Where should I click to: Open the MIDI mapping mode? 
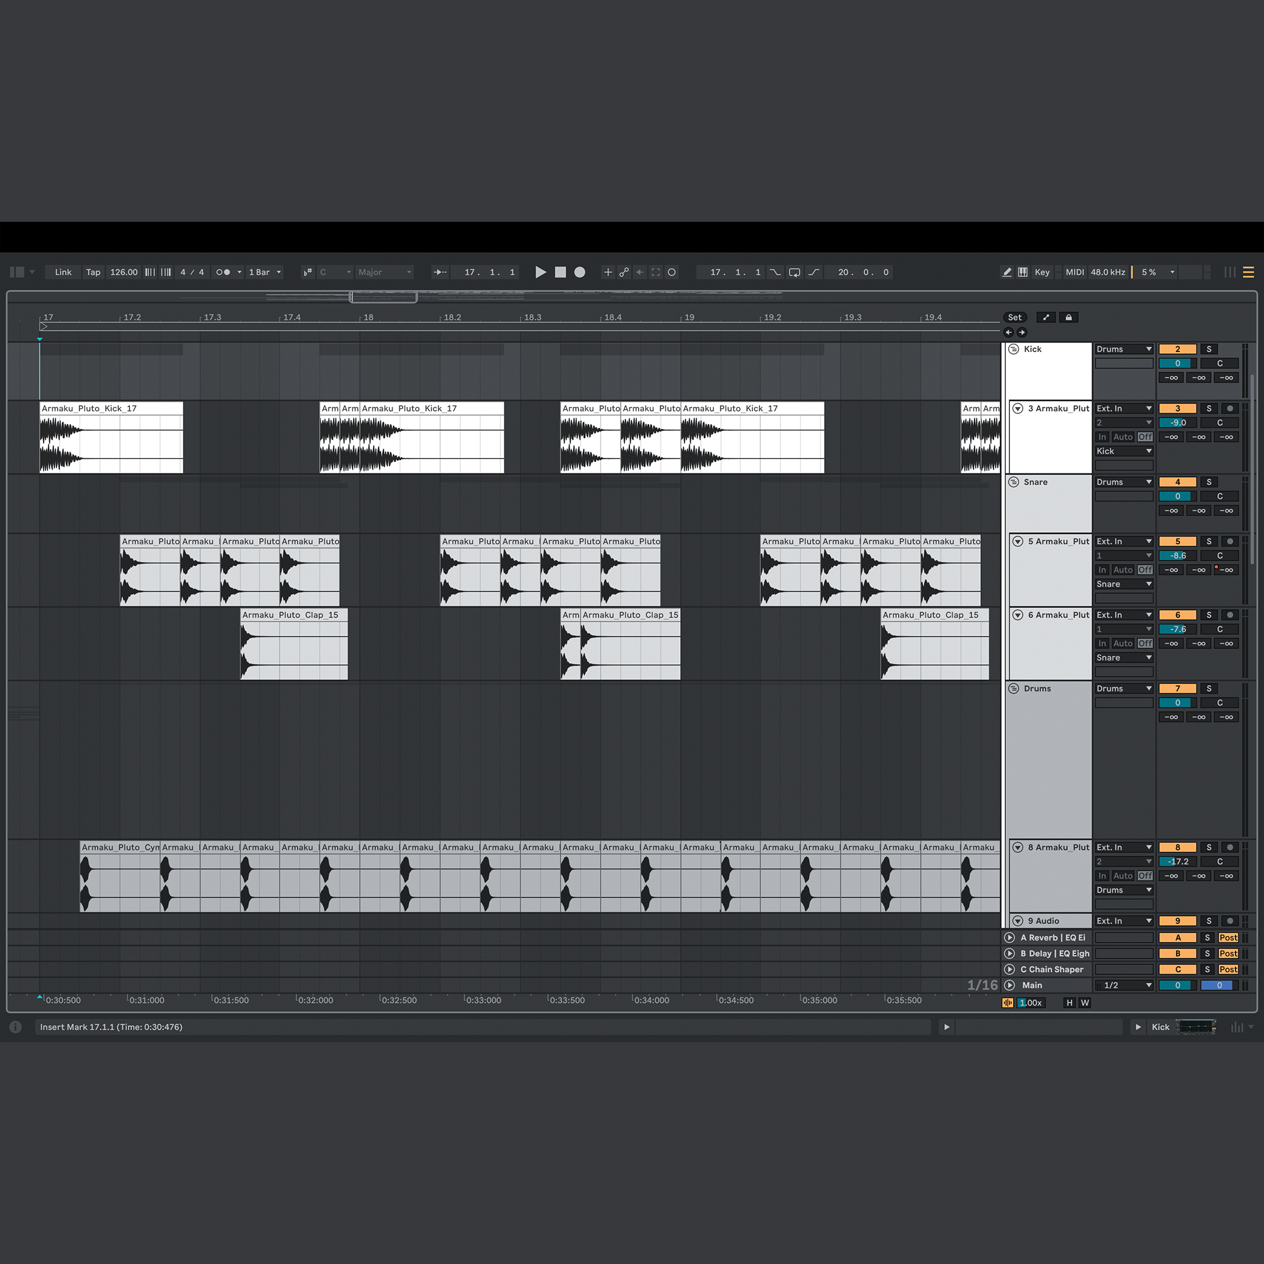click(1074, 272)
